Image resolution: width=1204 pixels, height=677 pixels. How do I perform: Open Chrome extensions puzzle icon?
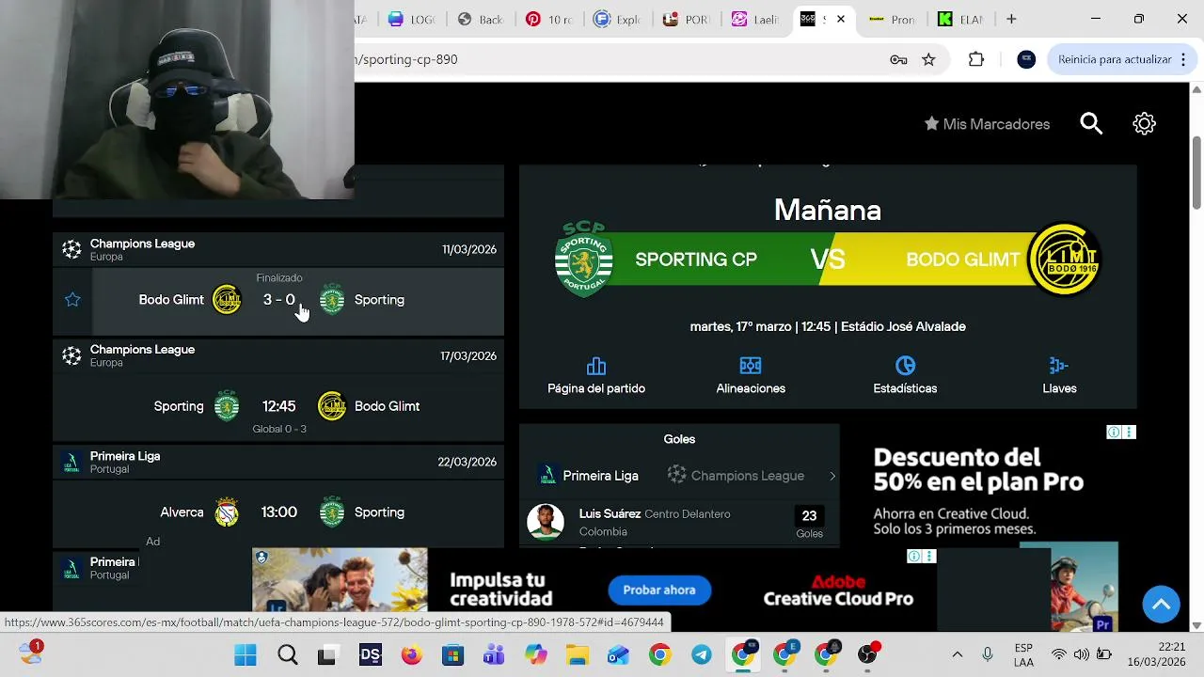(976, 59)
